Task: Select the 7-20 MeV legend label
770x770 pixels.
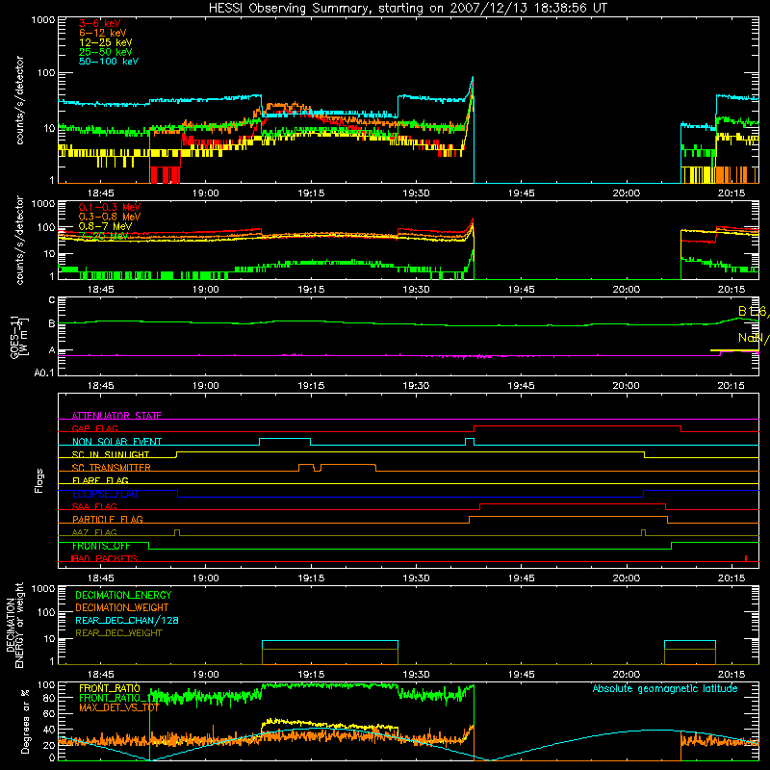Action: tap(104, 236)
